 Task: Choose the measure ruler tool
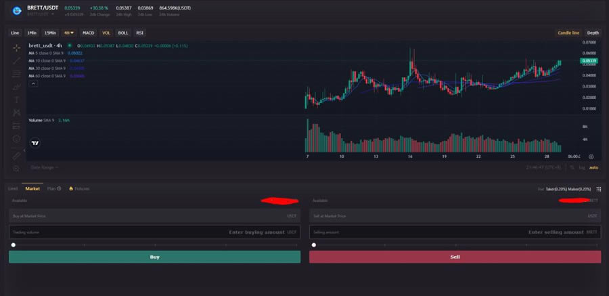pyautogui.click(x=16, y=155)
